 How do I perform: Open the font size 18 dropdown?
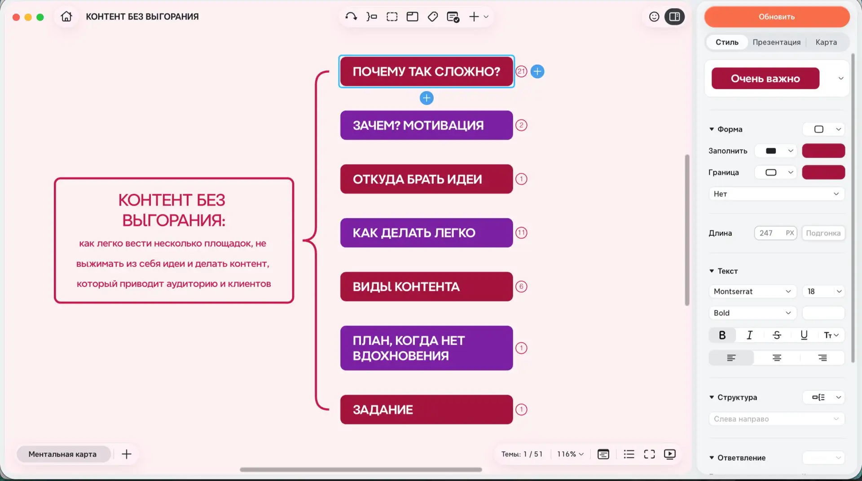[823, 291]
